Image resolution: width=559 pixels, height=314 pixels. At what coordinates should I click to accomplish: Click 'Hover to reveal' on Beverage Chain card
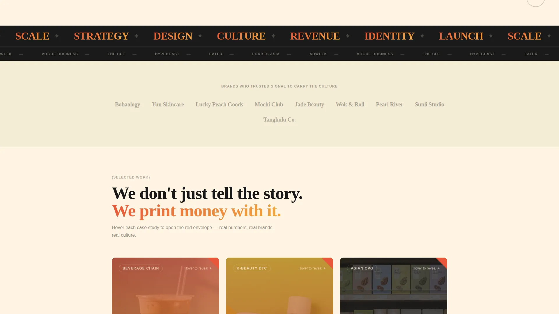pyautogui.click(x=198, y=268)
